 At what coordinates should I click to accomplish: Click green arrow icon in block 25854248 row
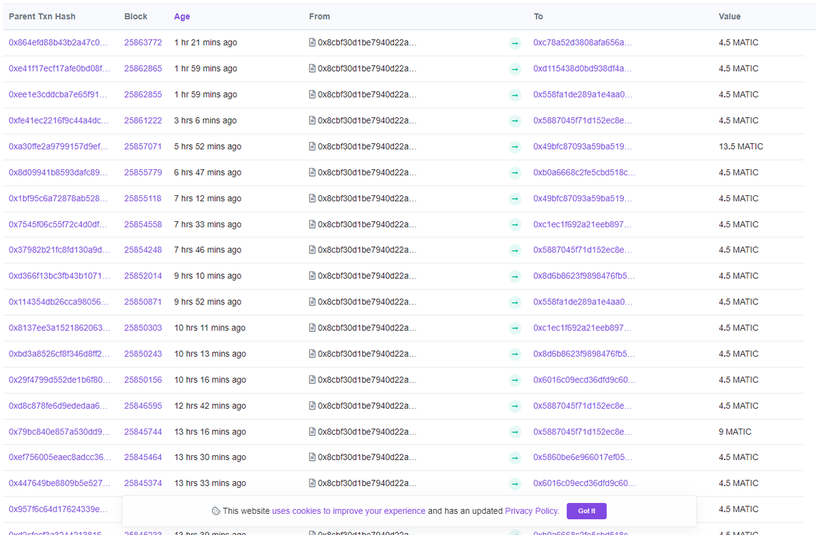(515, 250)
